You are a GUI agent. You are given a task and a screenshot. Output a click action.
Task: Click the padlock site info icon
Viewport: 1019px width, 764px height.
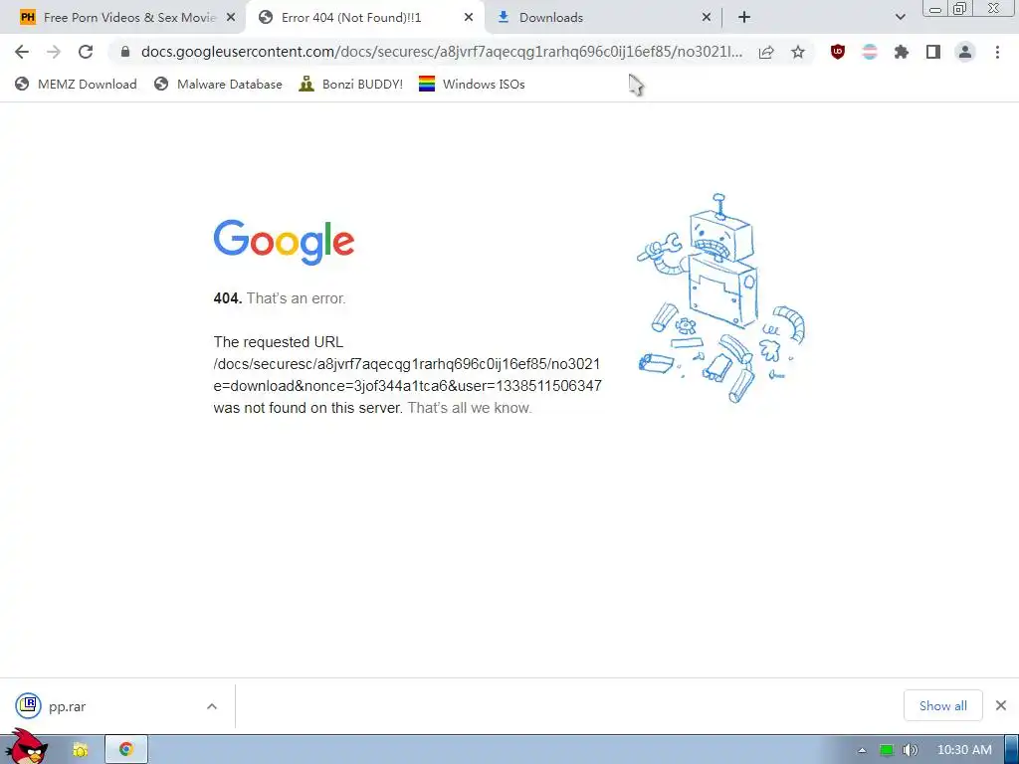tap(124, 52)
